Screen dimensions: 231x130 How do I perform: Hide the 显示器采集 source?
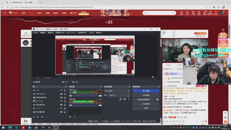point(61,112)
